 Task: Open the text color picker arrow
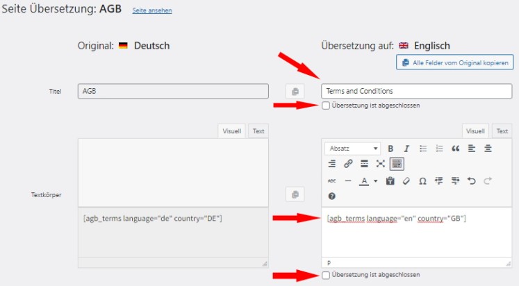pos(375,181)
